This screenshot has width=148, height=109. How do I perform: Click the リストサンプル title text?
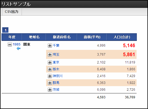(16, 4)
